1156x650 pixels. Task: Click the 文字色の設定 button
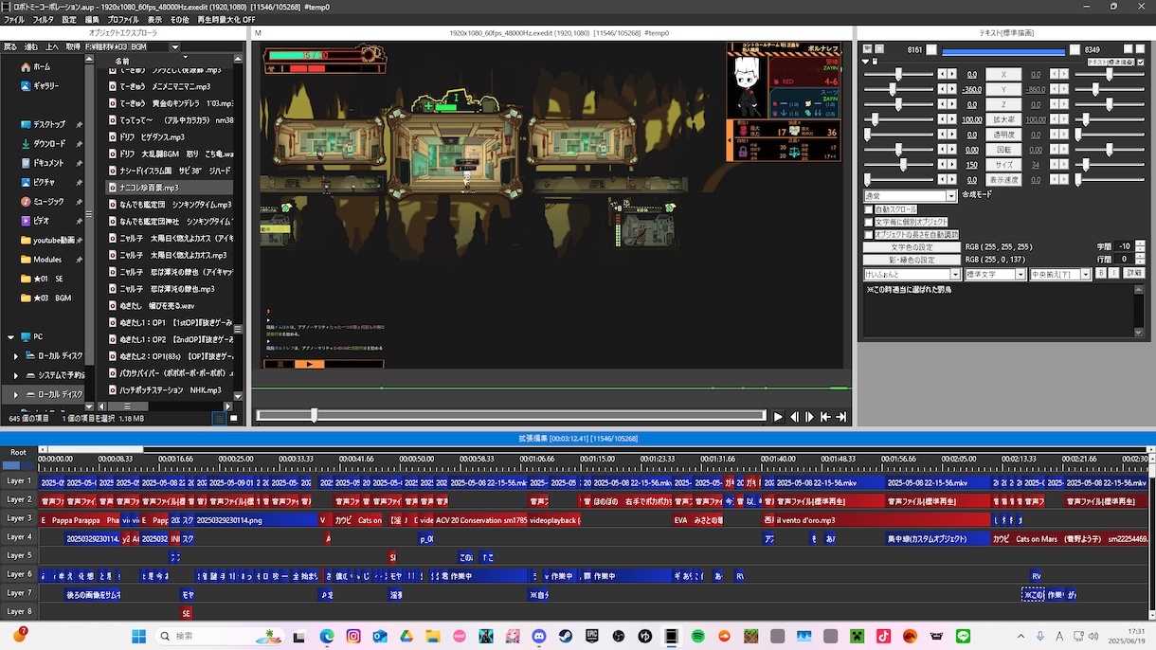point(912,247)
